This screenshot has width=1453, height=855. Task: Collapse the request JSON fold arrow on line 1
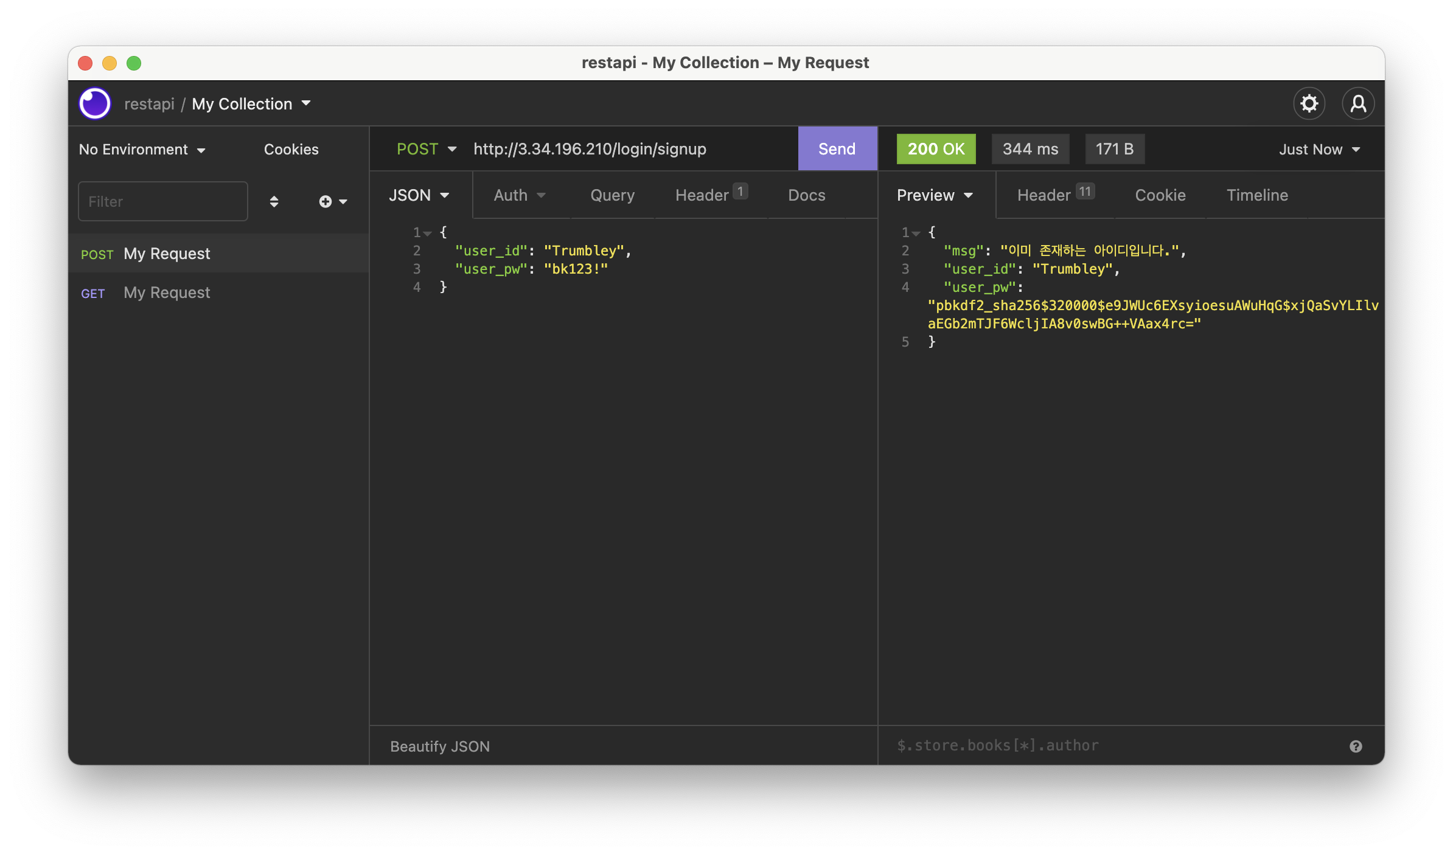(428, 234)
